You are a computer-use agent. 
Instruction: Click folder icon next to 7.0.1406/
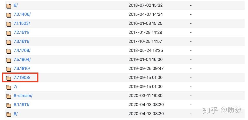pos(9,15)
